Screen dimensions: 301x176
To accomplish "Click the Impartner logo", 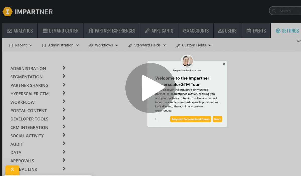I will click(x=27, y=11).
